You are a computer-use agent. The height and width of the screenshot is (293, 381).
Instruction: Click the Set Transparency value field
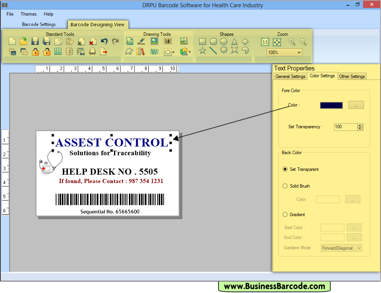pos(346,127)
